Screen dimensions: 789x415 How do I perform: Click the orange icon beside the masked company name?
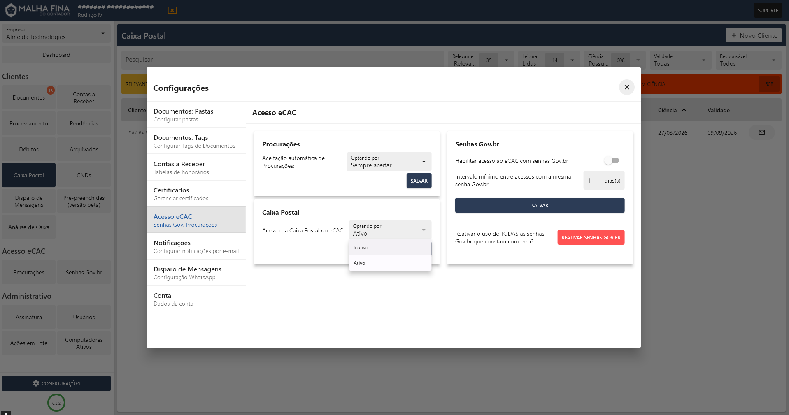(x=172, y=10)
